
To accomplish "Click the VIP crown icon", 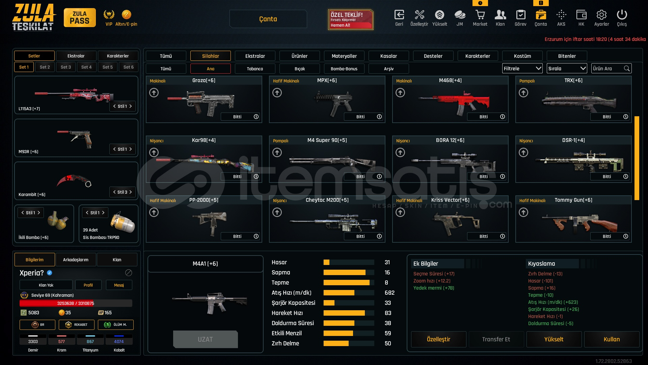I will (109, 15).
